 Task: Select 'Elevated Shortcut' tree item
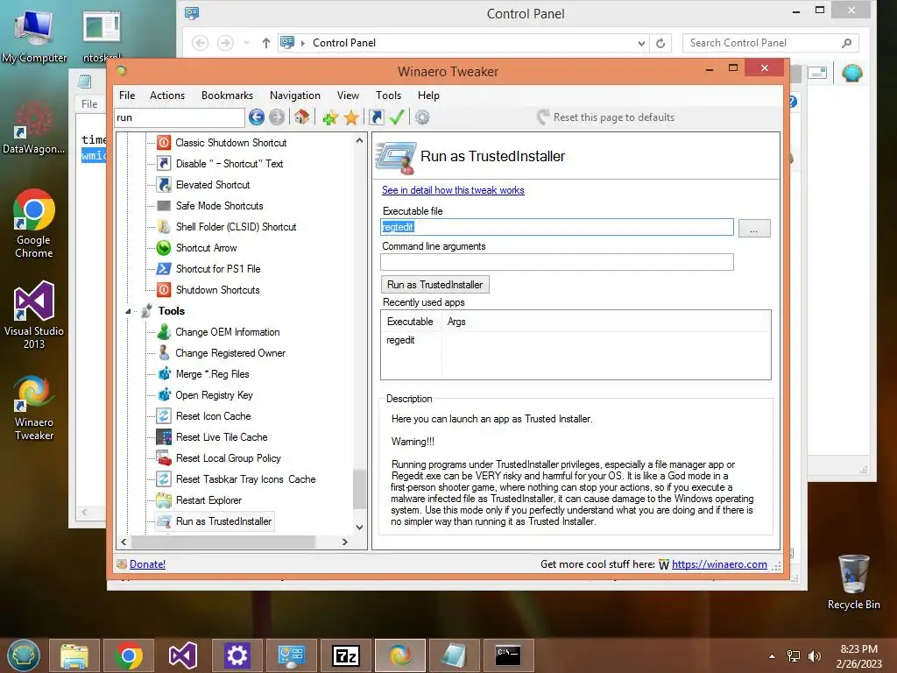pos(213,185)
